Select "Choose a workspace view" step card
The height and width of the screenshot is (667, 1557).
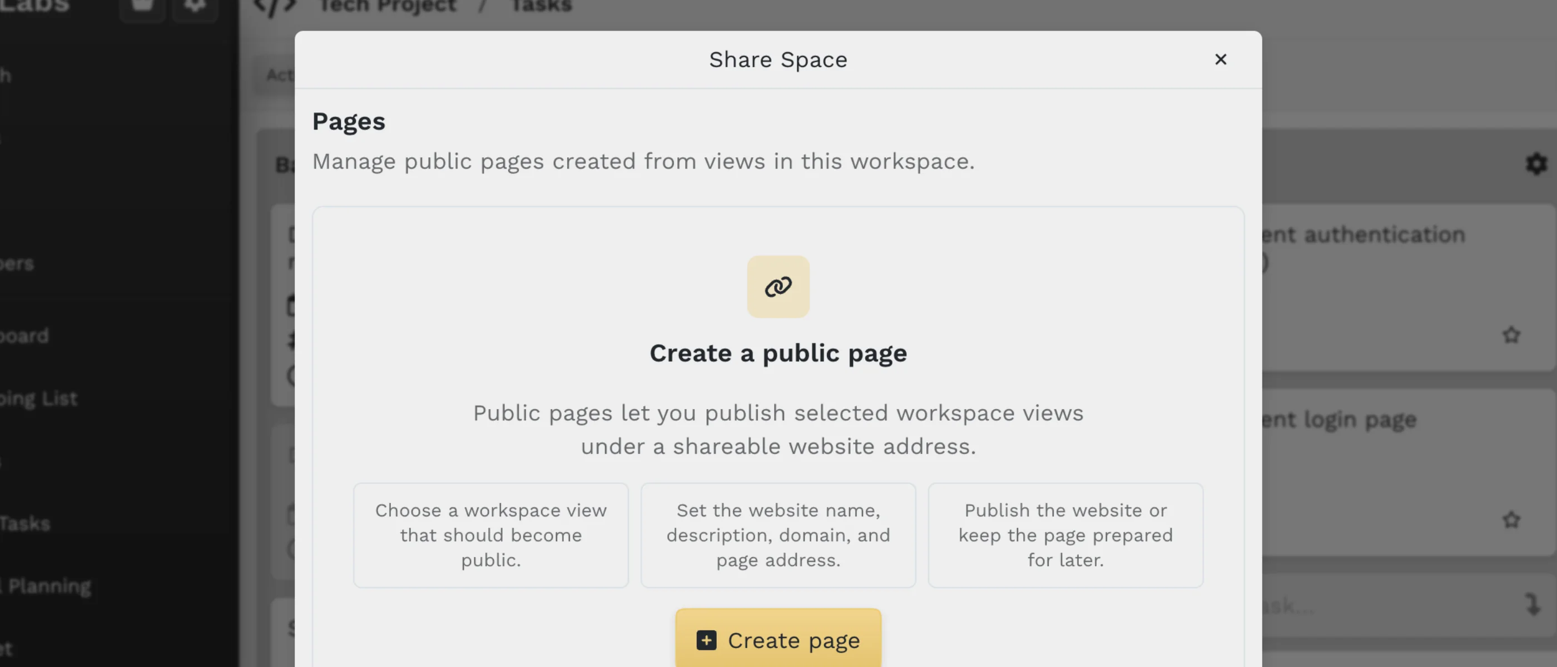[491, 535]
